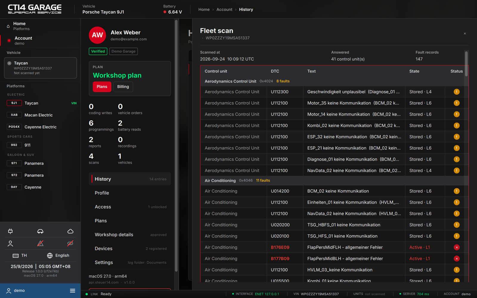Click the plug interface icon in sidebar footer

tap(10, 231)
